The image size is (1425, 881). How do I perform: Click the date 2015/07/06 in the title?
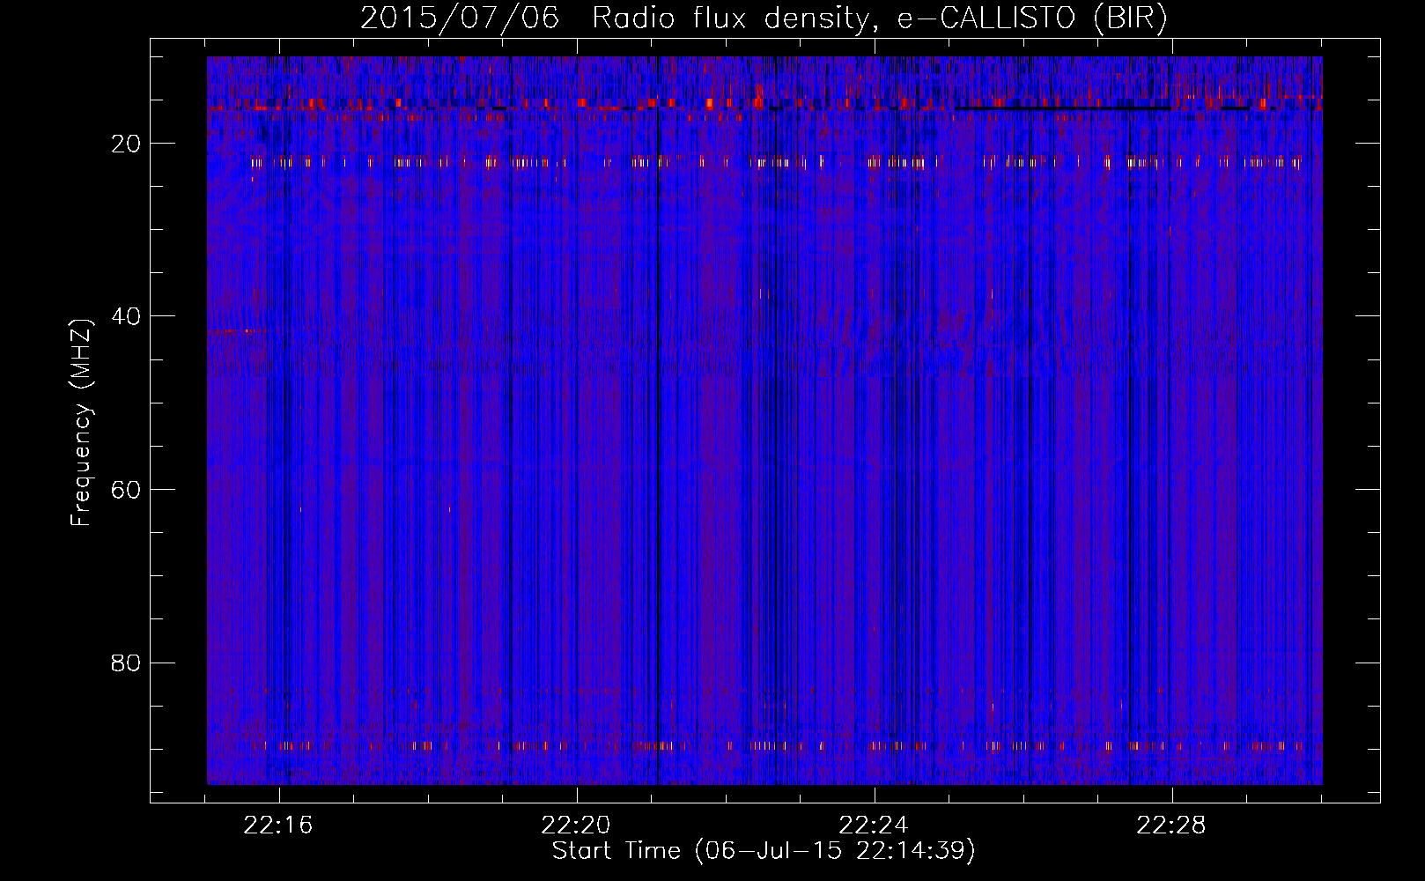point(459,19)
